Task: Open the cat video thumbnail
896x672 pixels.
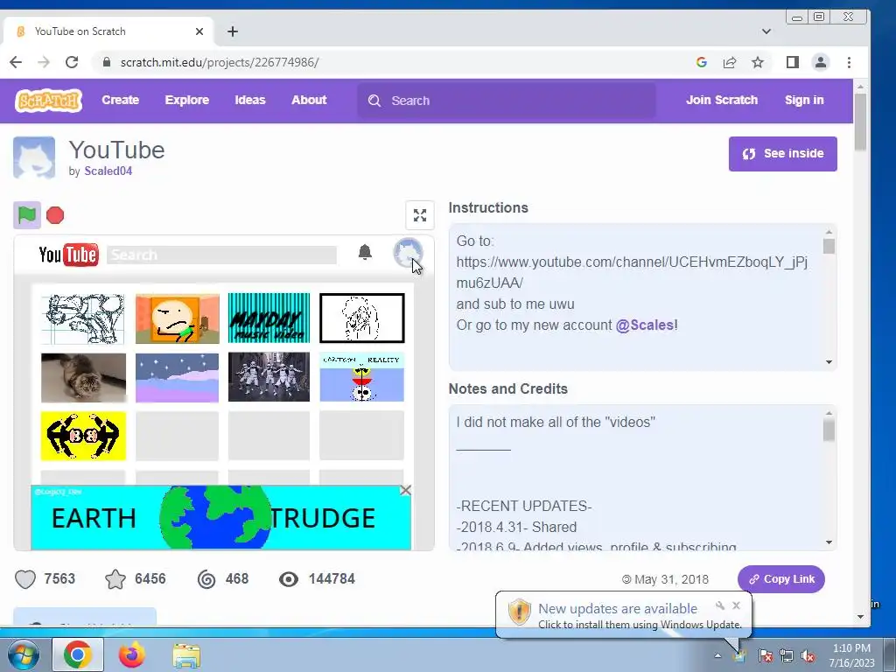Action: coord(83,377)
